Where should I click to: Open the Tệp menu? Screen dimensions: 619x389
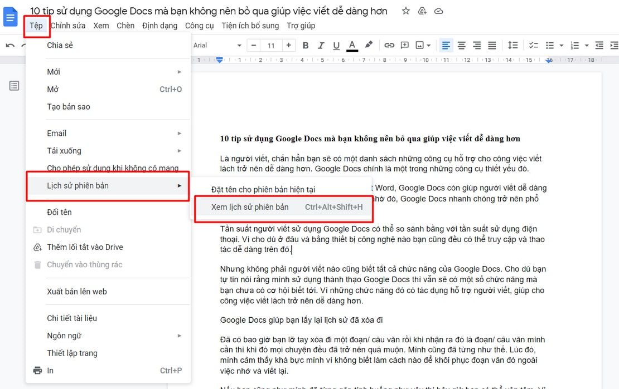tap(36, 26)
